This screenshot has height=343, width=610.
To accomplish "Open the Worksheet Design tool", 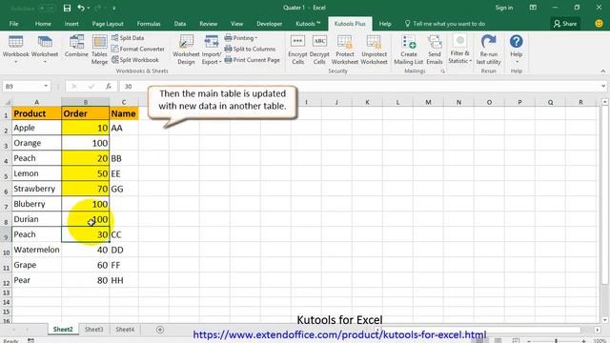I will point(186,50).
